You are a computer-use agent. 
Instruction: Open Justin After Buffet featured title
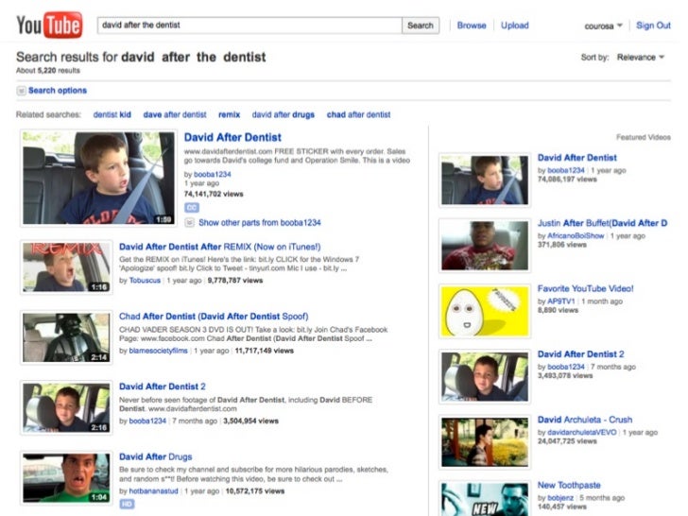tap(602, 223)
